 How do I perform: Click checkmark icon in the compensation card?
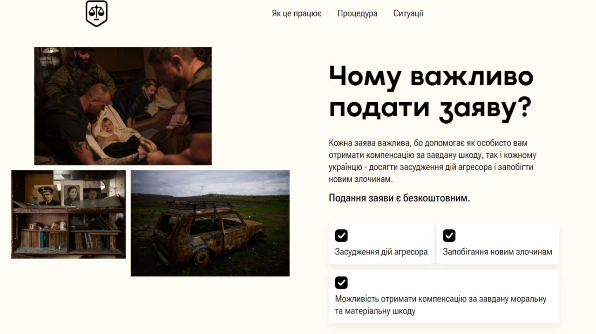point(341,283)
